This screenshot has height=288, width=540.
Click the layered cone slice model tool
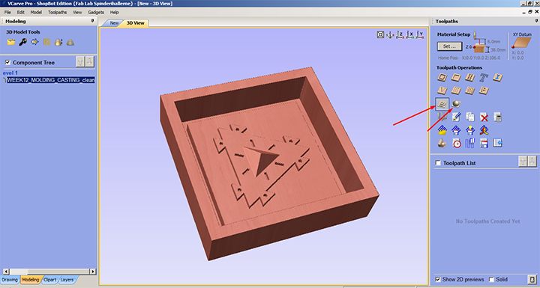point(70,43)
